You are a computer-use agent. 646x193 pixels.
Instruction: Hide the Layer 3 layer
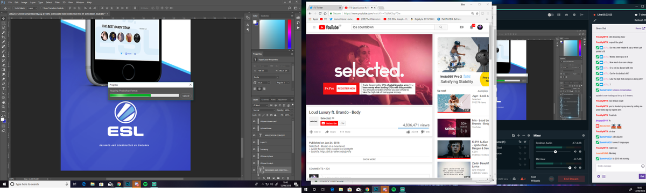[254, 142]
